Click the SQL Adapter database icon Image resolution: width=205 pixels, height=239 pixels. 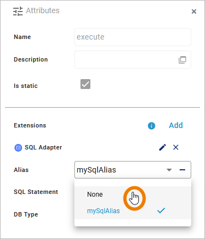[x=18, y=148]
